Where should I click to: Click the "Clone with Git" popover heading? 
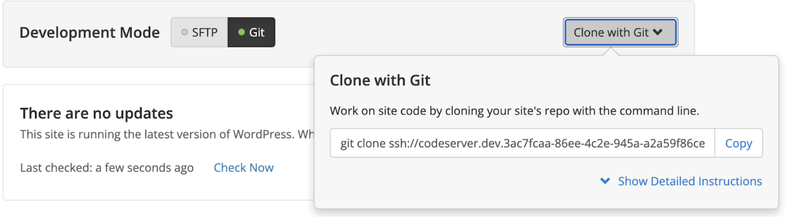click(380, 80)
